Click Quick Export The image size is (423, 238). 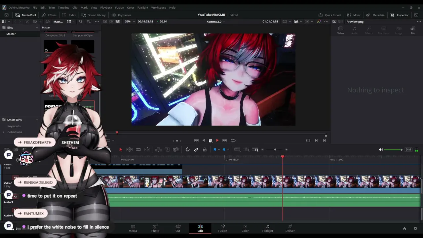point(329,15)
